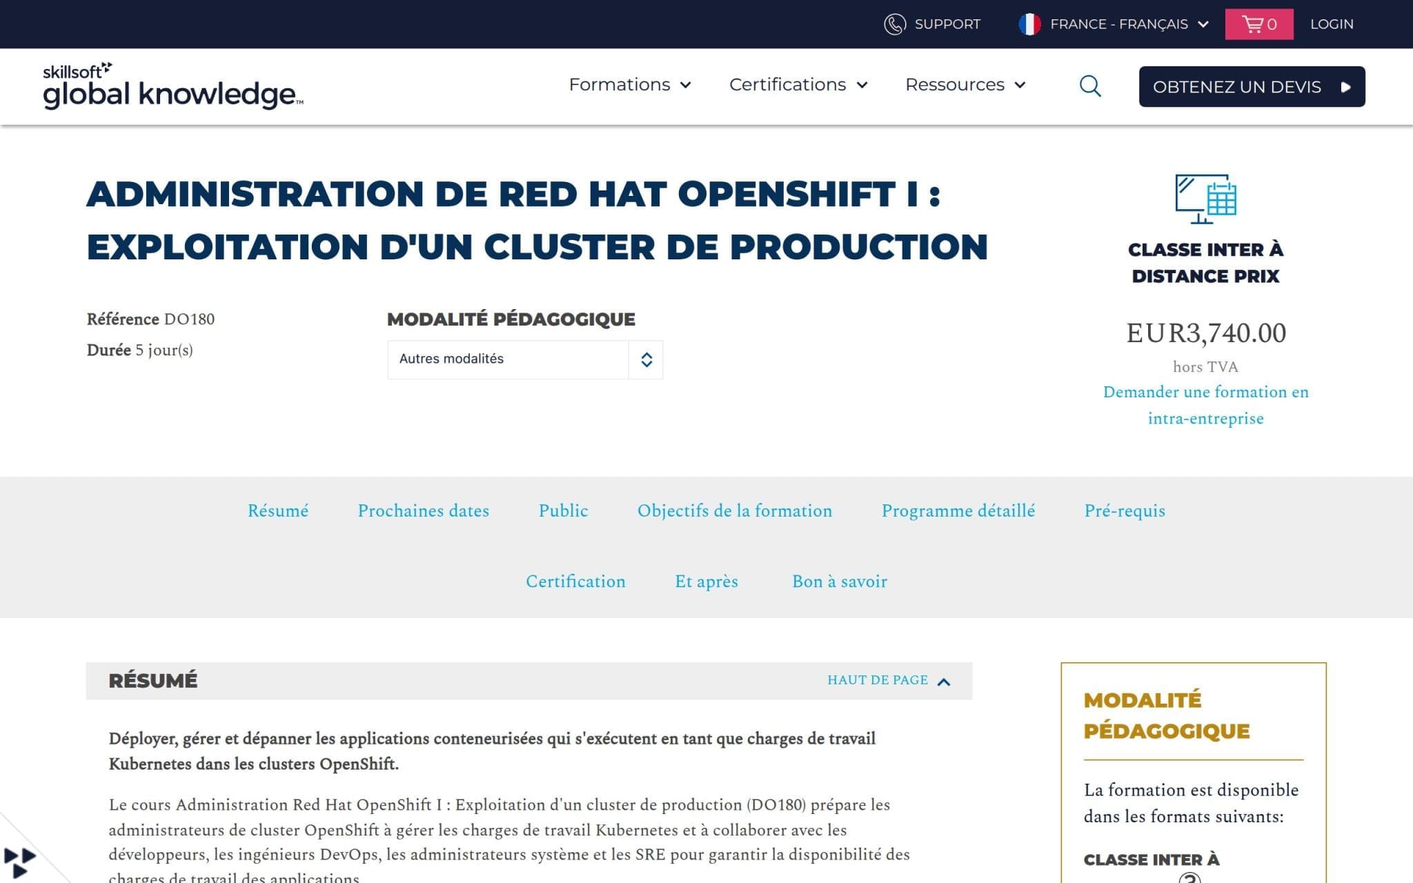Open the SUPPORT link
This screenshot has width=1413, height=883.
[947, 24]
